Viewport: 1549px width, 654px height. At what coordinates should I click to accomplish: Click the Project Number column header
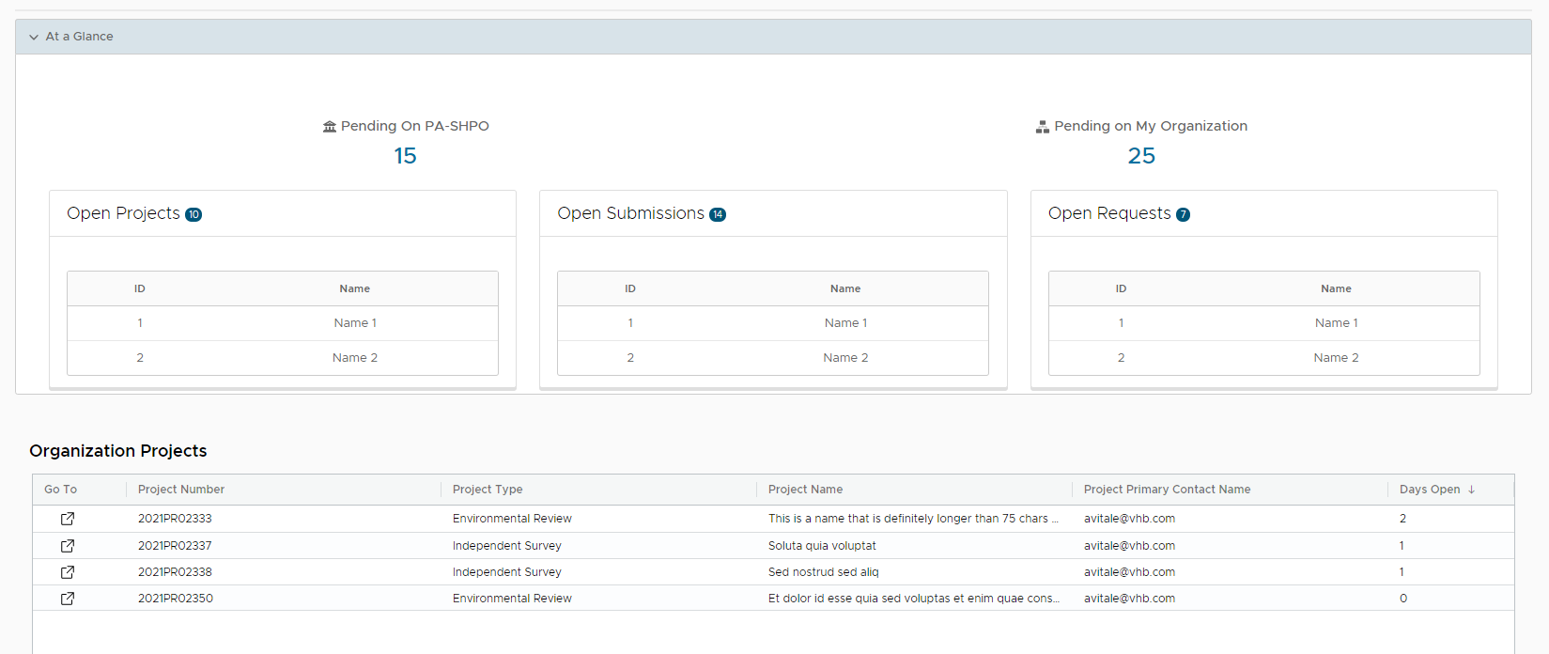coord(181,490)
